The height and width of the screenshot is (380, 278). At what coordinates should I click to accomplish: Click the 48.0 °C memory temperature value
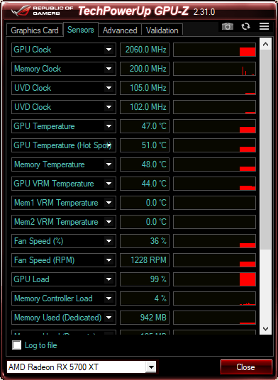coord(145,164)
